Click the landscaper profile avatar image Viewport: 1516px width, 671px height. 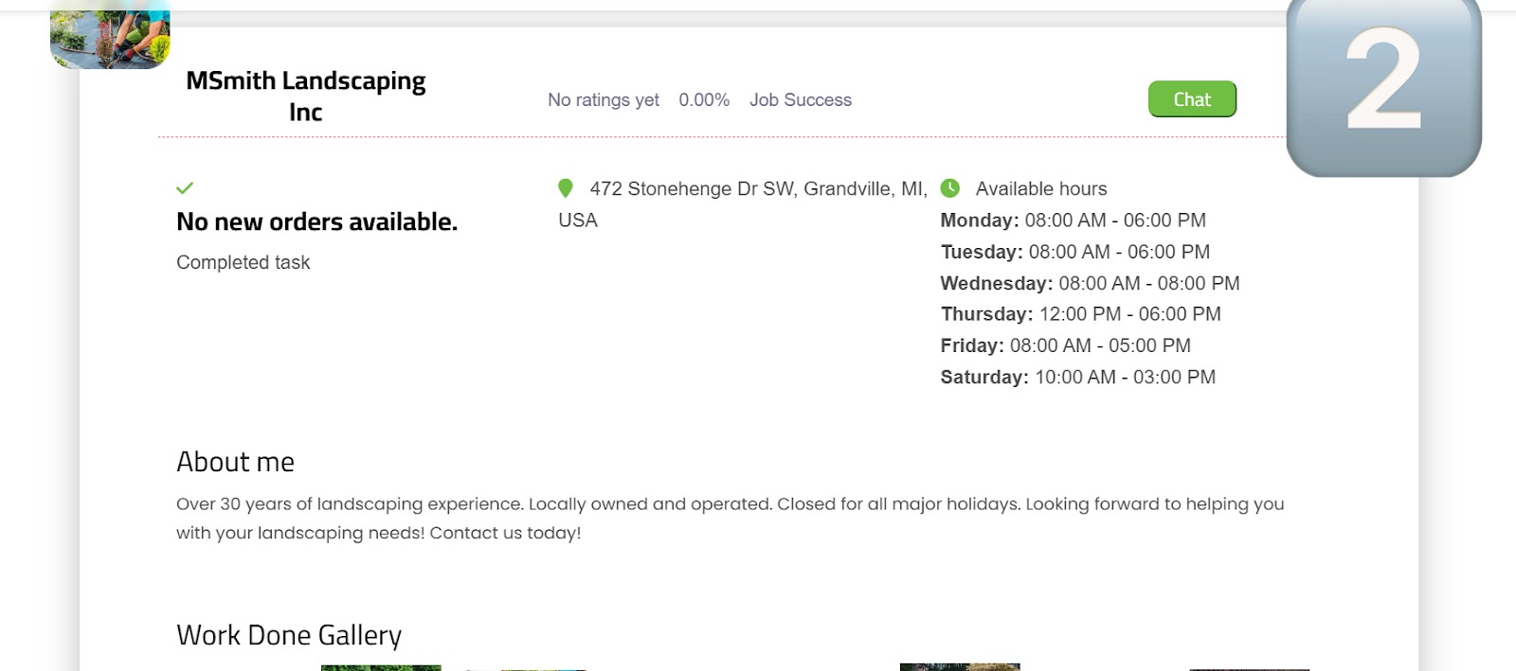110,36
